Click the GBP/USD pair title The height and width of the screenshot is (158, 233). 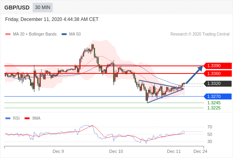(x=17, y=8)
